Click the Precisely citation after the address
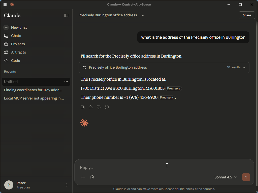This screenshot has width=258, height=193. click(x=174, y=88)
